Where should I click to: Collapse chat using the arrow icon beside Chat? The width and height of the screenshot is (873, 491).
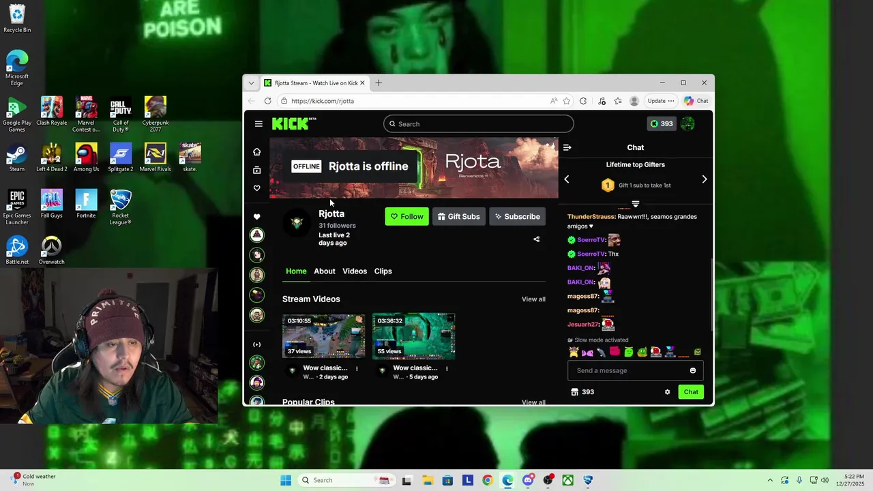(x=567, y=147)
